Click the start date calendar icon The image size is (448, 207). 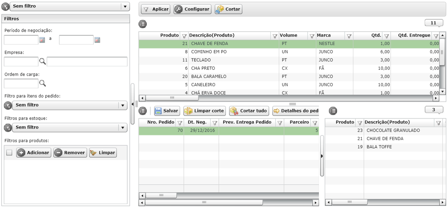click(42, 40)
